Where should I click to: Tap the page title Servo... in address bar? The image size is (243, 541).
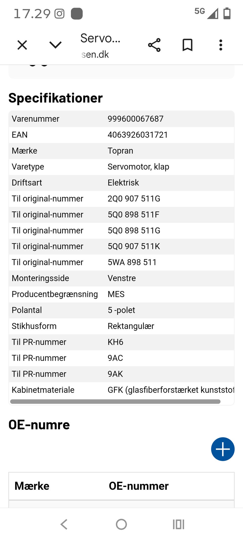pos(100,38)
